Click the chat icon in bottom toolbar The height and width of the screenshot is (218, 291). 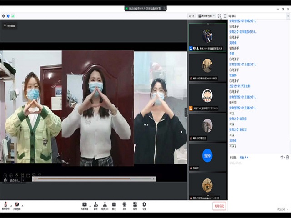click(114, 206)
